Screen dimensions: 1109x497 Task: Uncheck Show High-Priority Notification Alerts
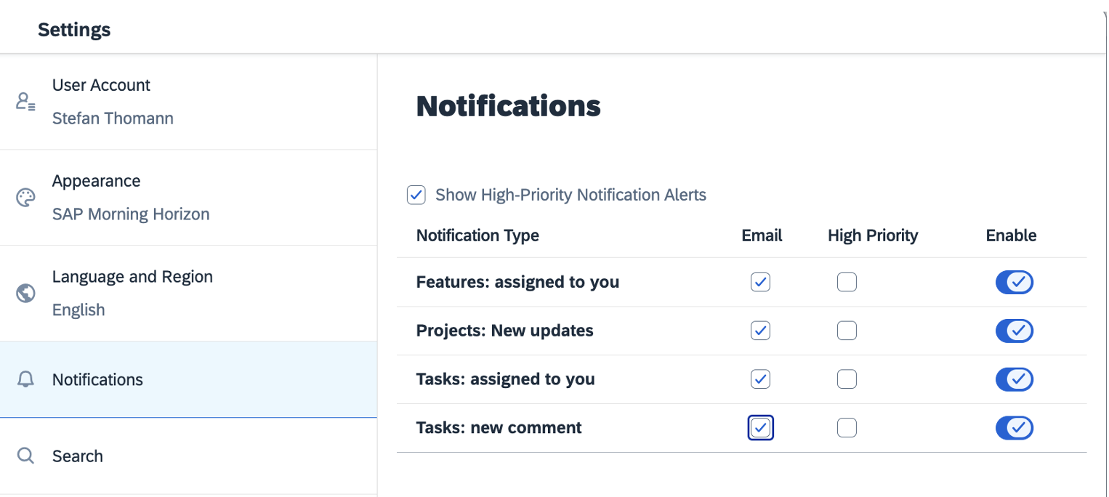(x=416, y=195)
